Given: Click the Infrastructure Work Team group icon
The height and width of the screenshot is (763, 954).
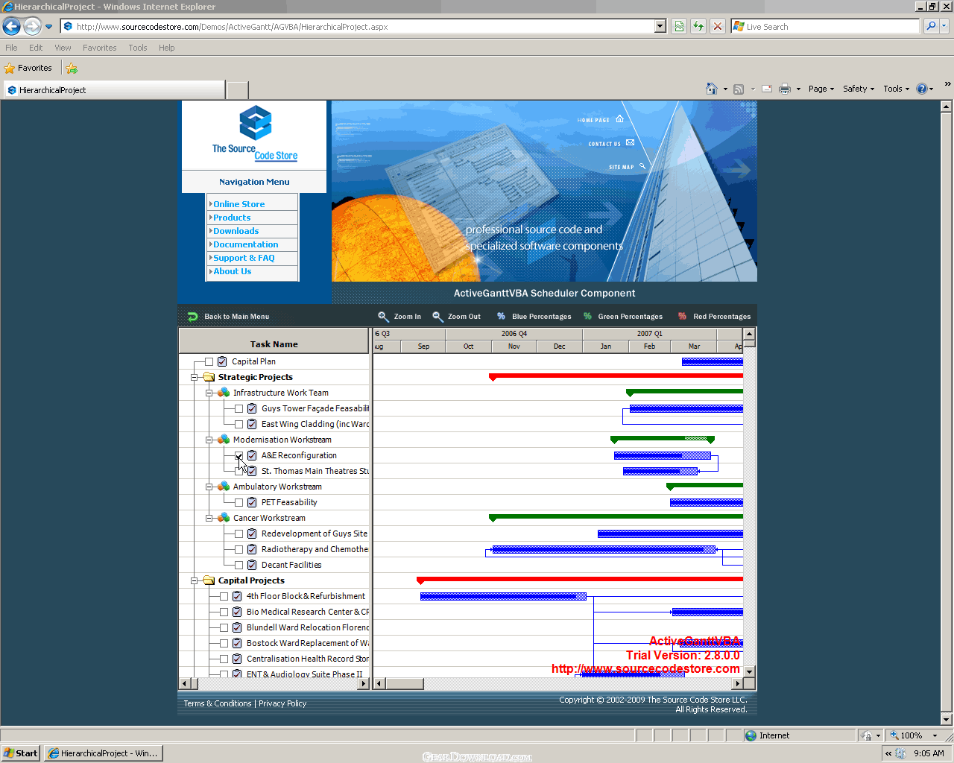Looking at the screenshot, I should 224,393.
